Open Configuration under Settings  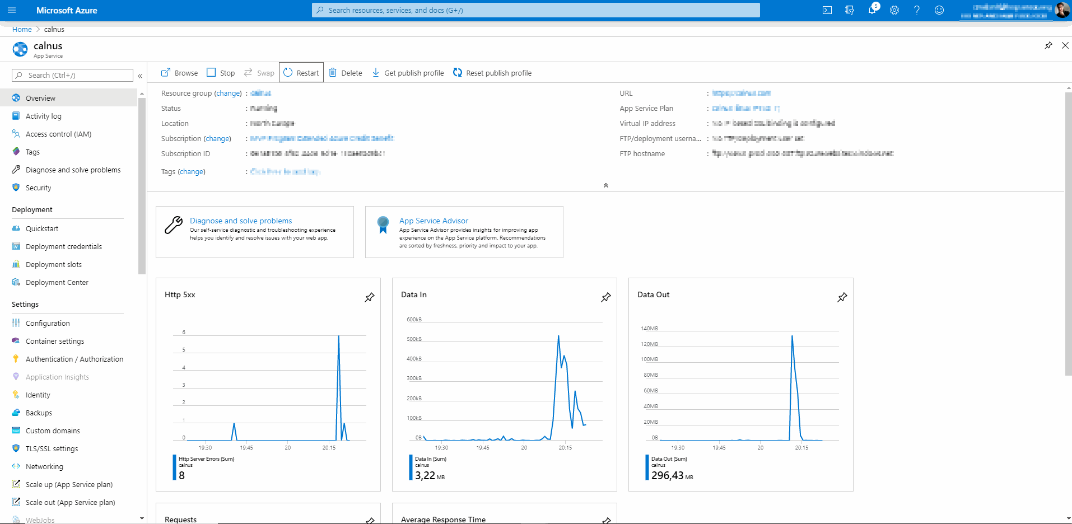[48, 323]
